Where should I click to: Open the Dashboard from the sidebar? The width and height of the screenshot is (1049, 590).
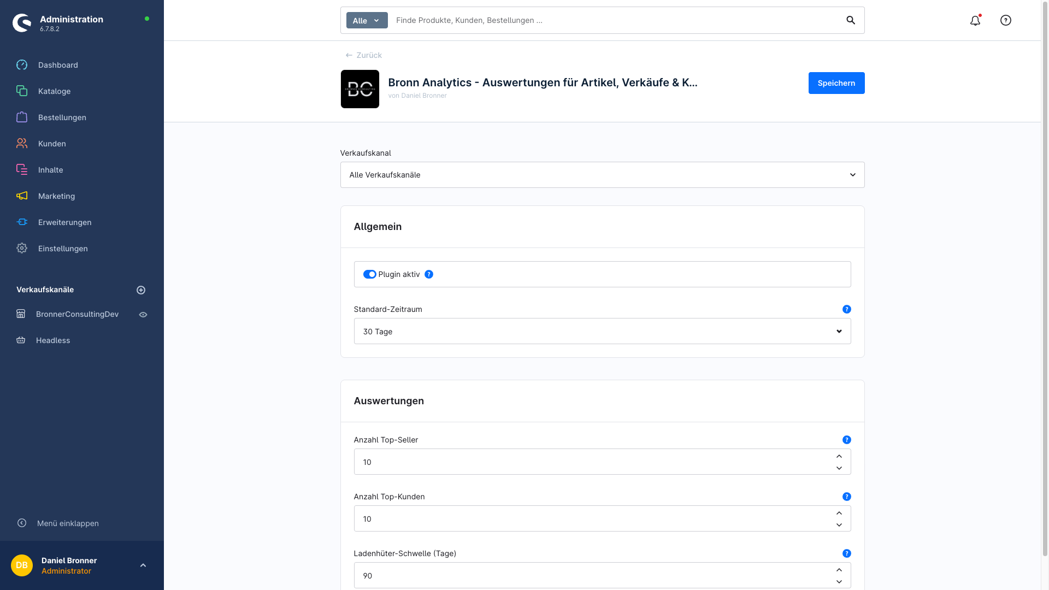coord(56,64)
